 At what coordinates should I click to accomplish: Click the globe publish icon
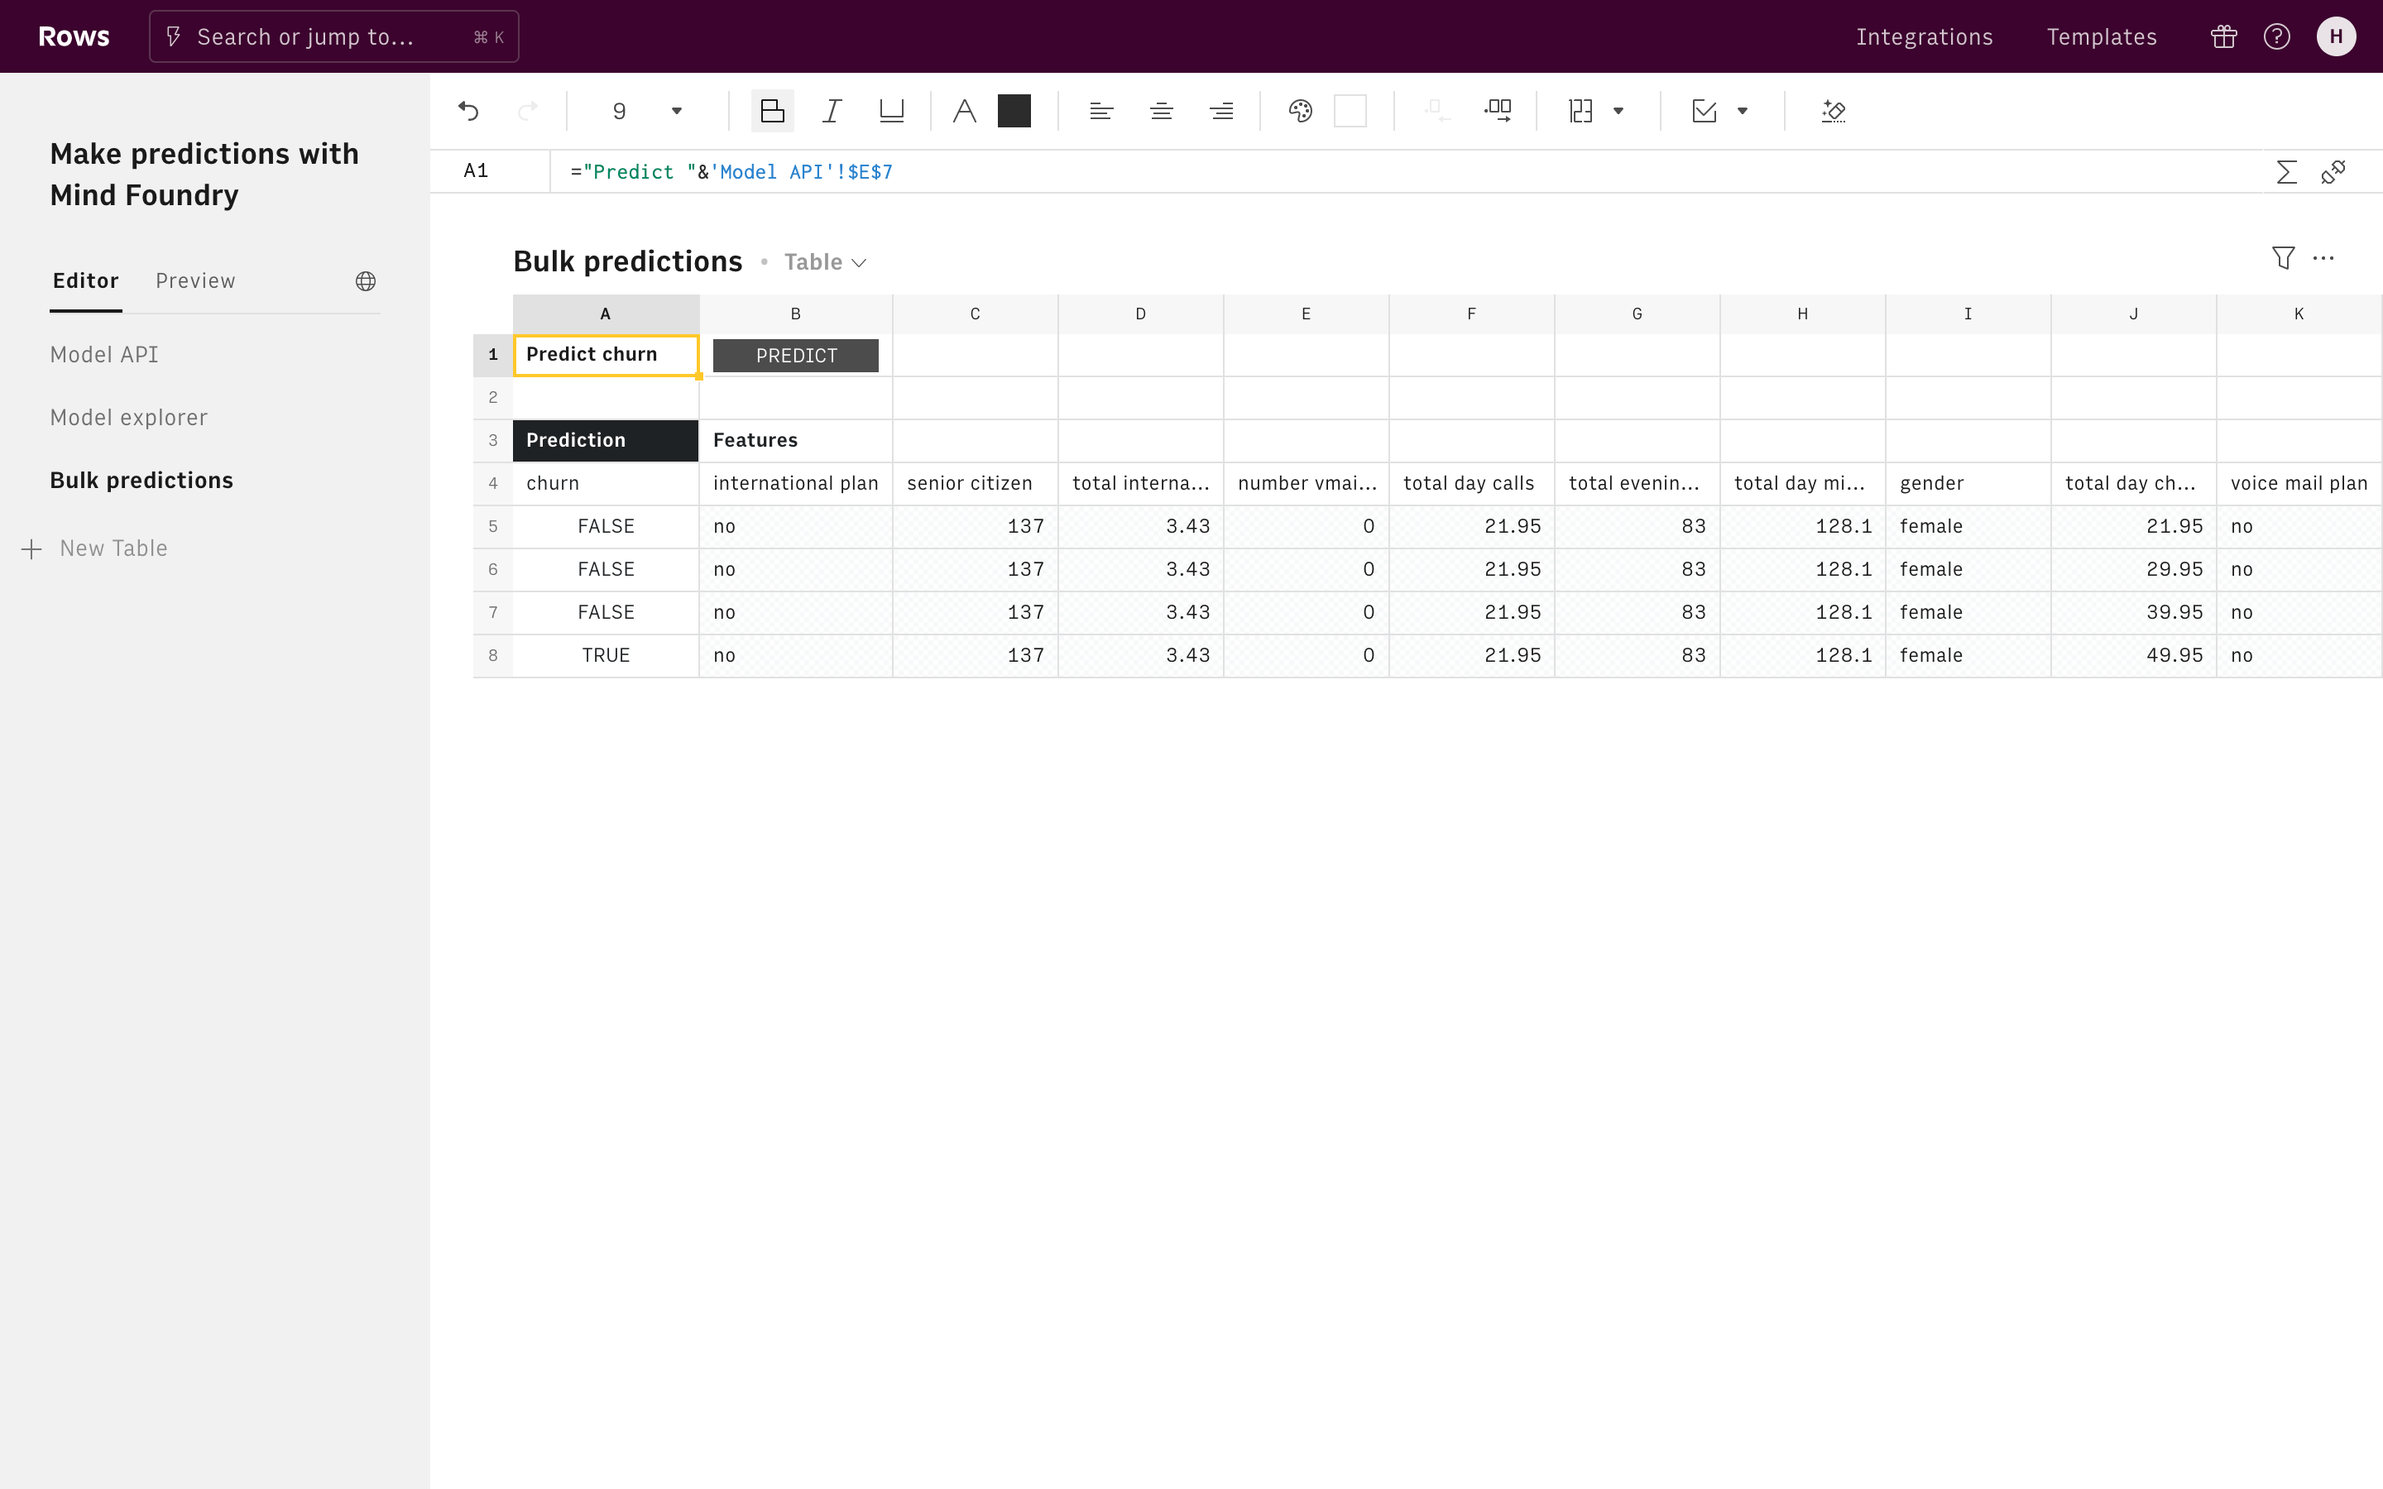tap(366, 281)
